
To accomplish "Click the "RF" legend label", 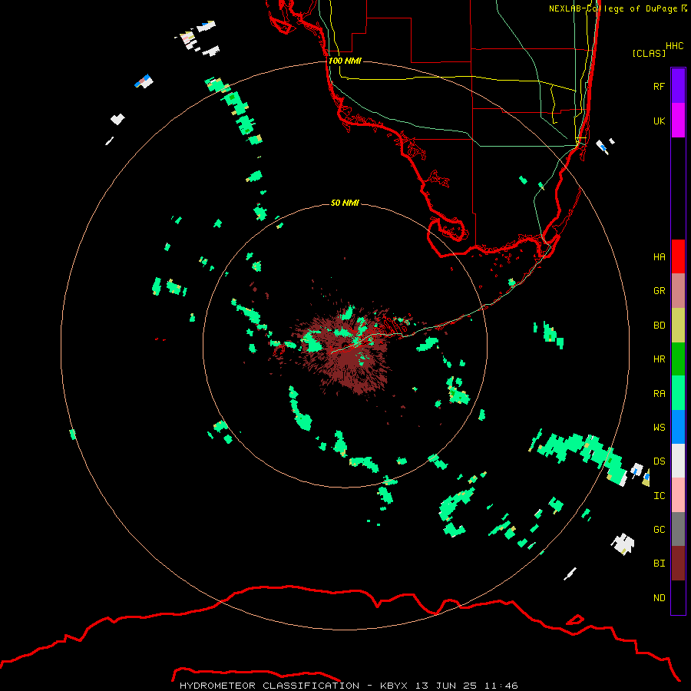I will pyautogui.click(x=659, y=86).
